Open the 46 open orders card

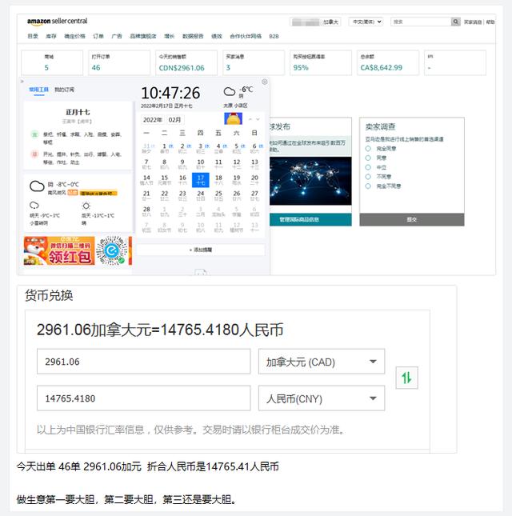click(x=119, y=62)
